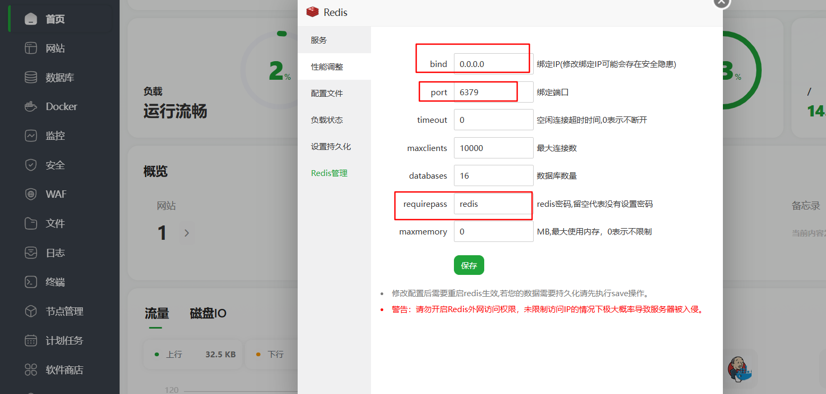Focus the databases input field
This screenshot has height=394, width=826.
494,175
